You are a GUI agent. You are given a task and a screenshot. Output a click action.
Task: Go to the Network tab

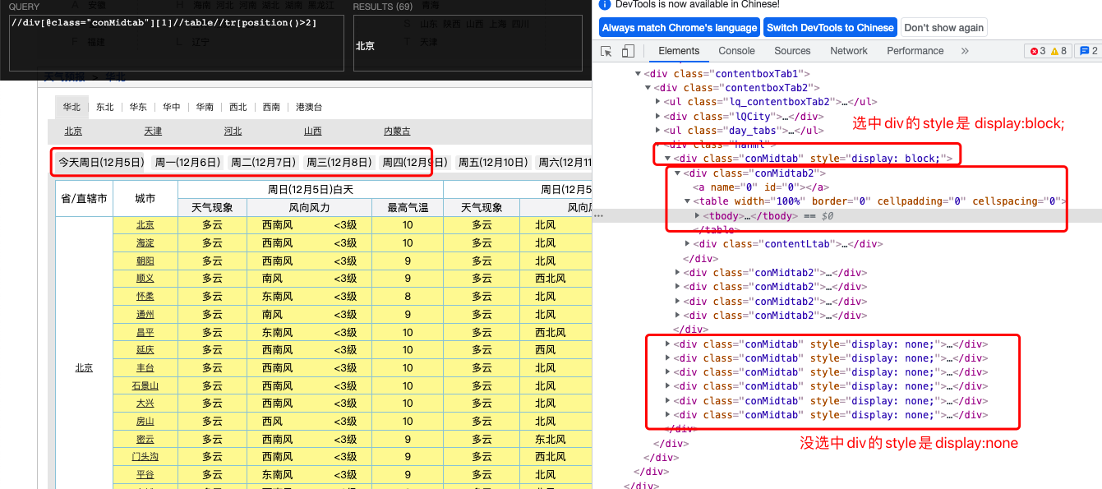pyautogui.click(x=849, y=51)
